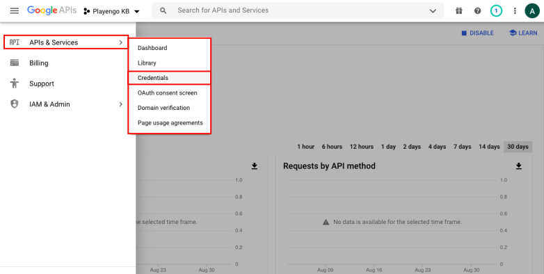
Task: Open OAuth consent screen submenu item
Action: [170, 93]
